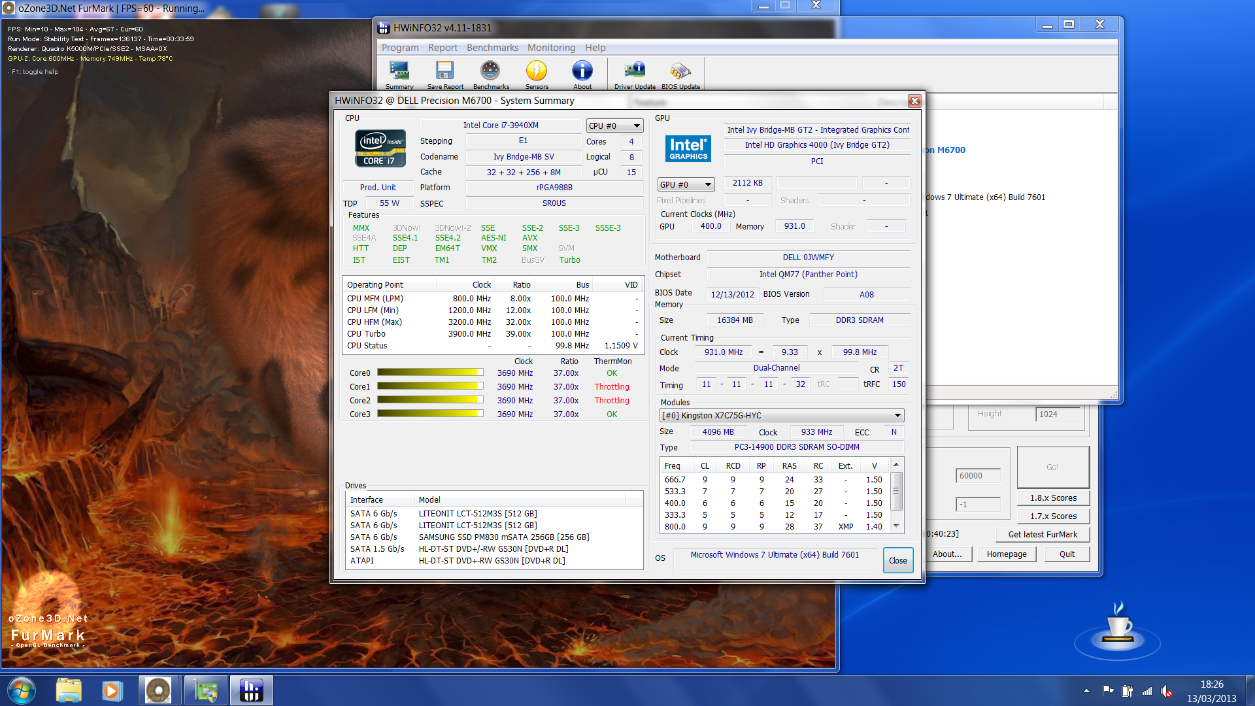Expand the GPU #0 dropdown
The width and height of the screenshot is (1255, 706).
pos(686,184)
